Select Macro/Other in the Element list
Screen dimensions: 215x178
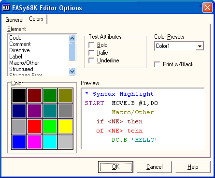tap(24, 63)
